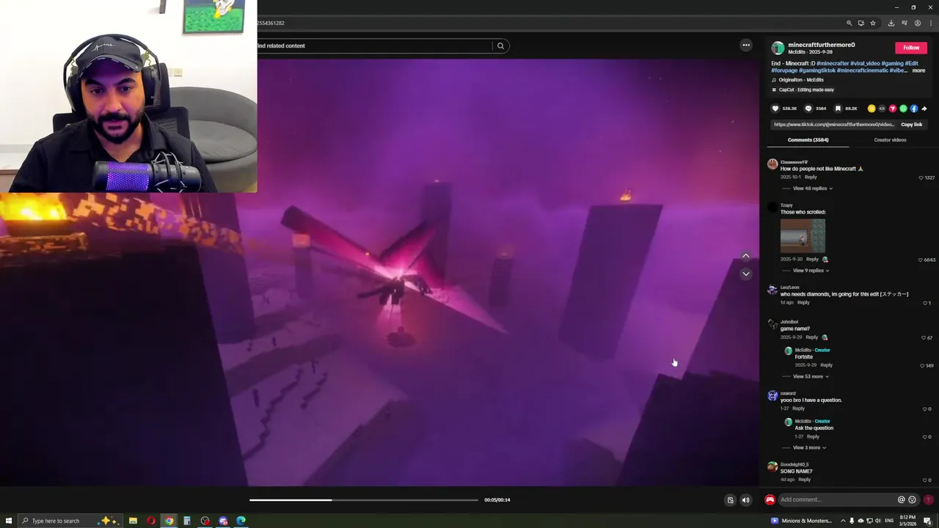Follow minecraftfurthermore0
The width and height of the screenshot is (939, 528).
point(911,48)
